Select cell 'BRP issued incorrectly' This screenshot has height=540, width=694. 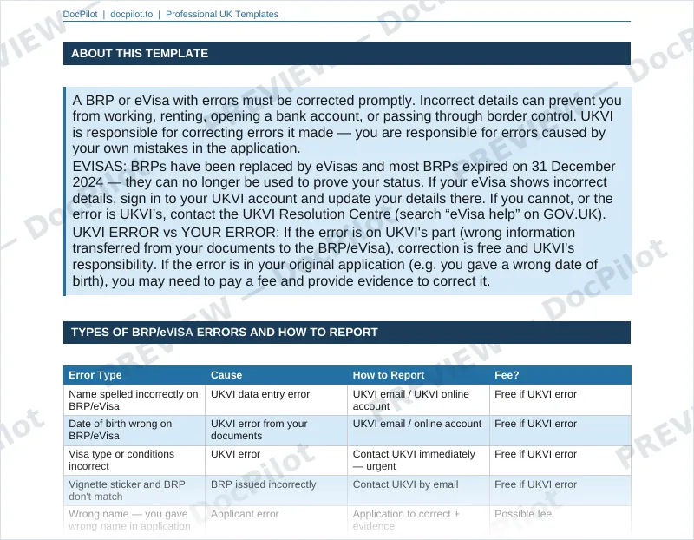point(276,491)
